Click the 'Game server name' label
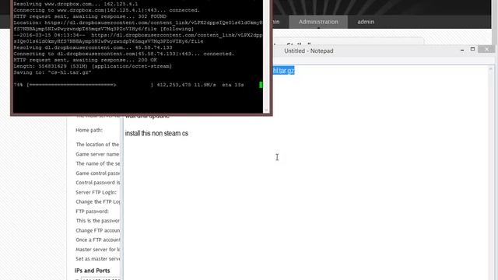The image size is (498, 280). click(x=98, y=154)
